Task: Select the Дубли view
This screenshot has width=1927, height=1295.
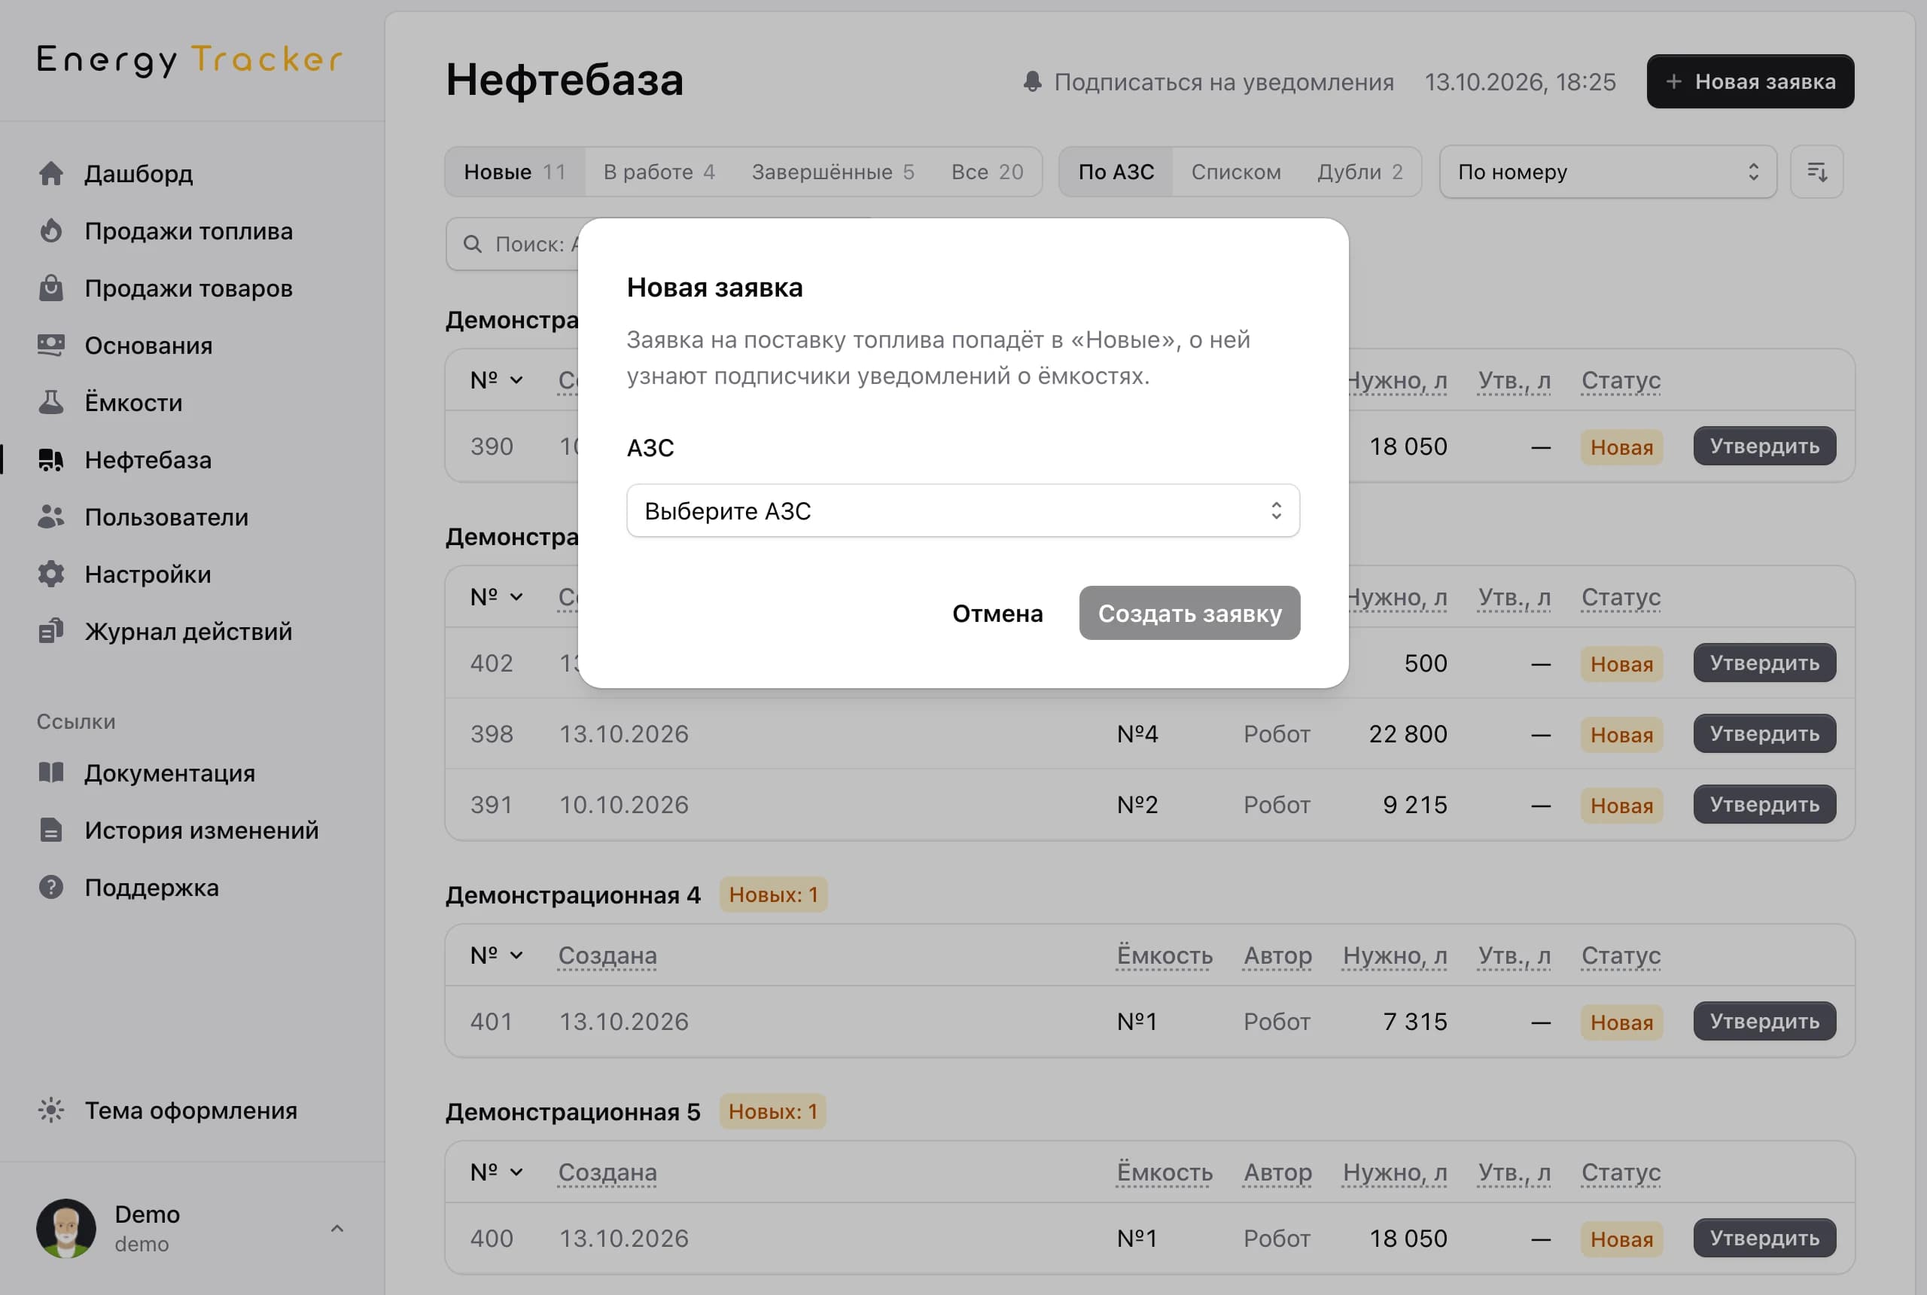Action: [x=1359, y=172]
